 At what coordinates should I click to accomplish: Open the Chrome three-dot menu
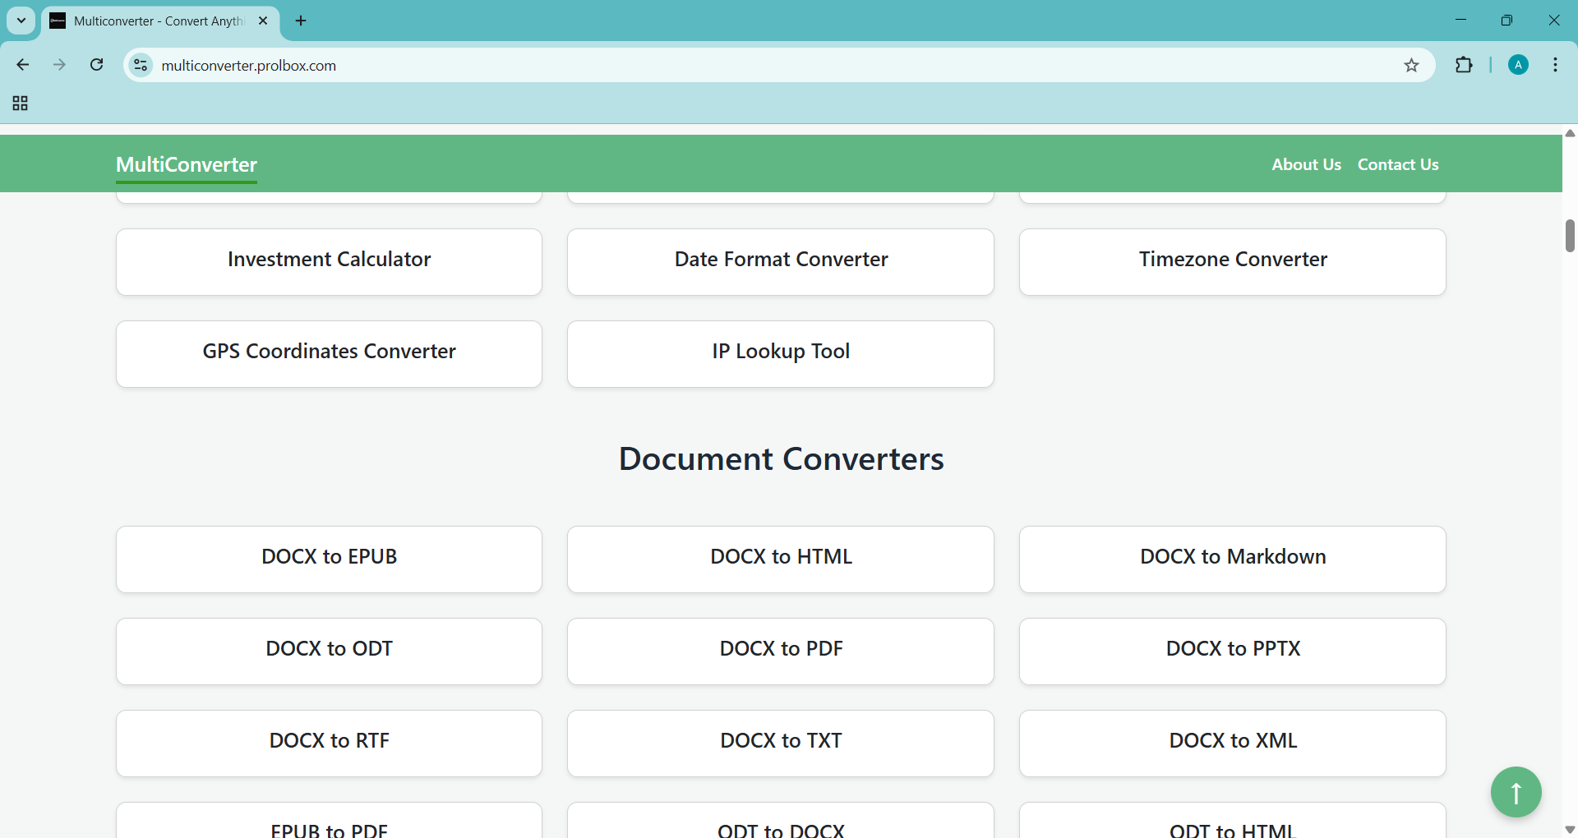coord(1555,65)
